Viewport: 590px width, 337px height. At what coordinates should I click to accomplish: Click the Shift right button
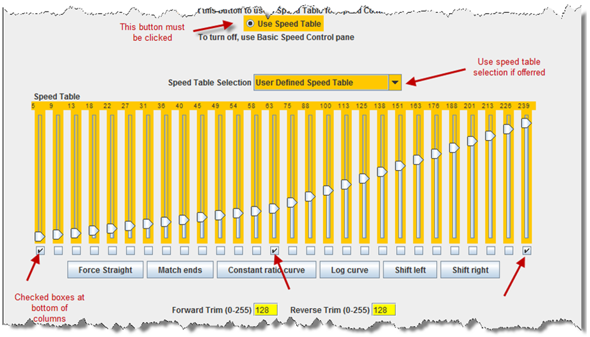470,270
